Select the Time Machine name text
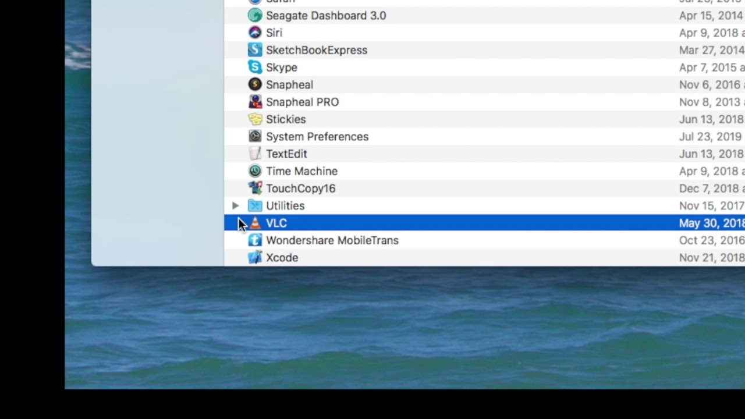 coord(301,171)
